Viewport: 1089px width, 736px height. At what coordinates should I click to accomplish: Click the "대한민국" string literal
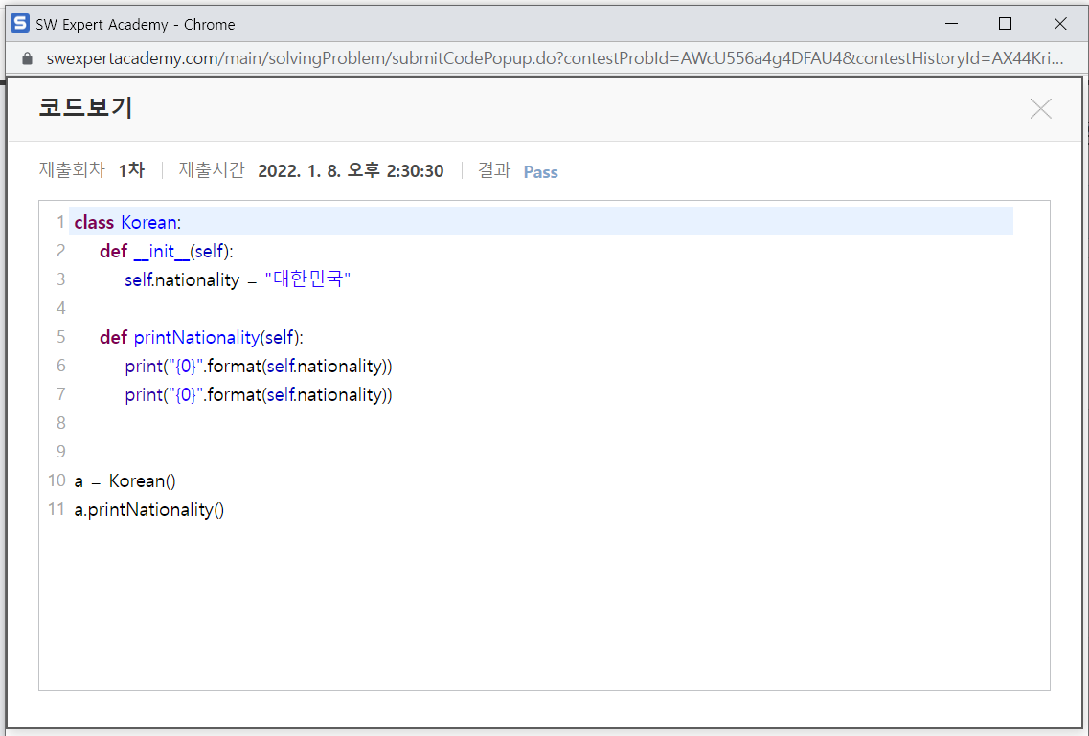click(307, 279)
